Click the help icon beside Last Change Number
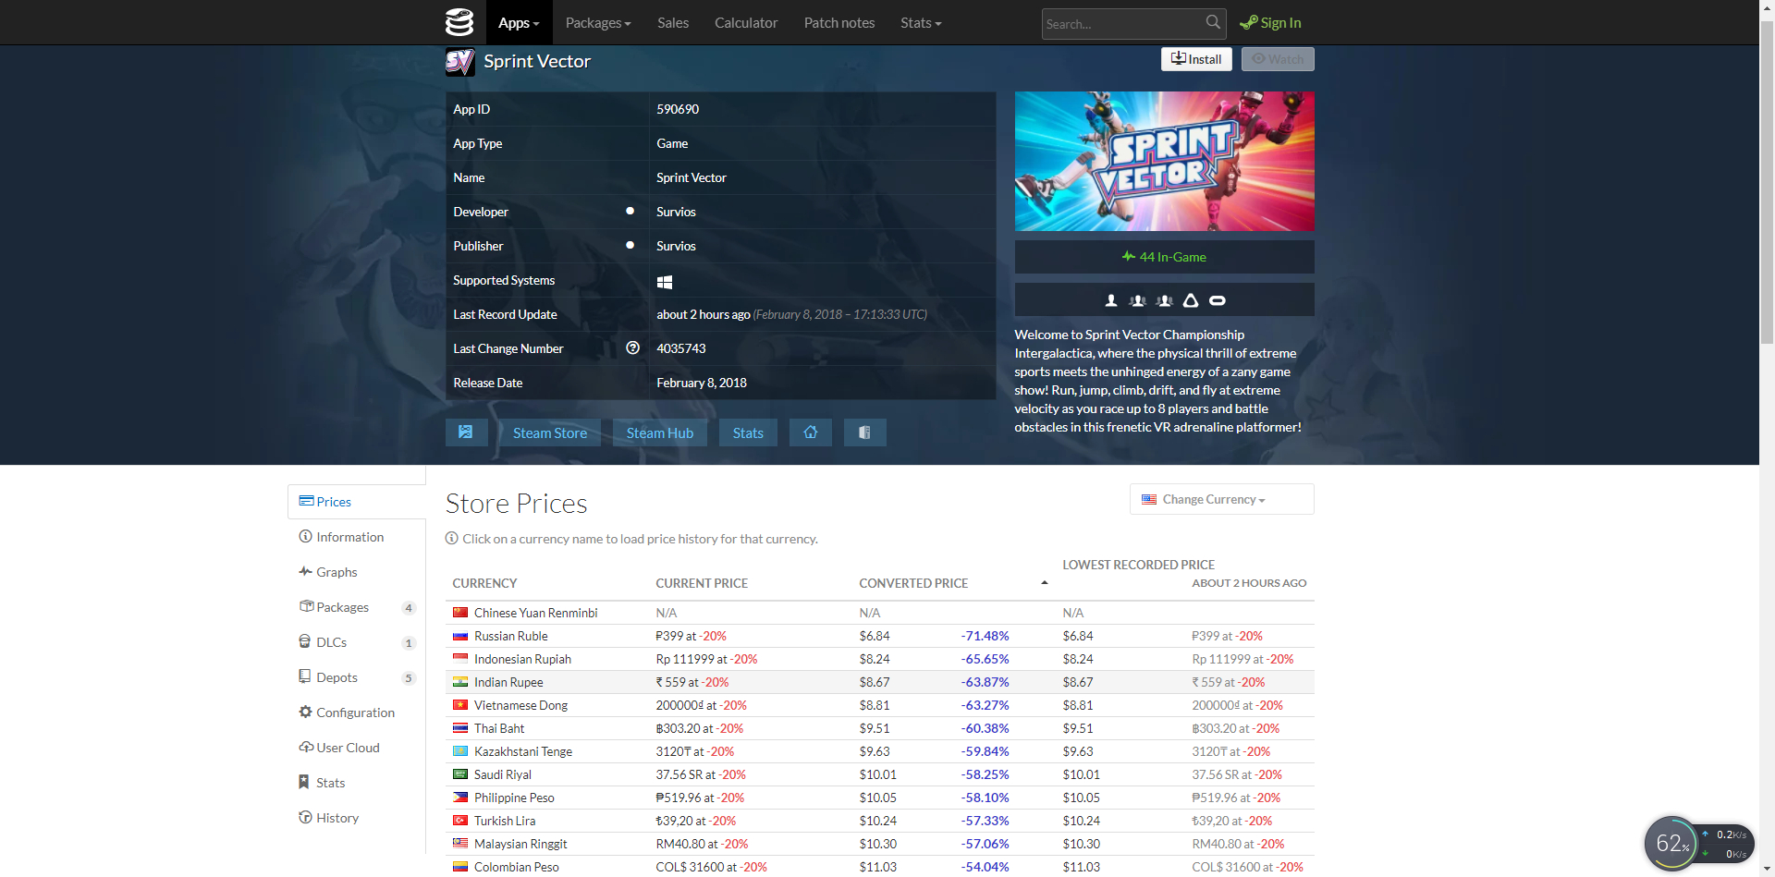 (632, 348)
